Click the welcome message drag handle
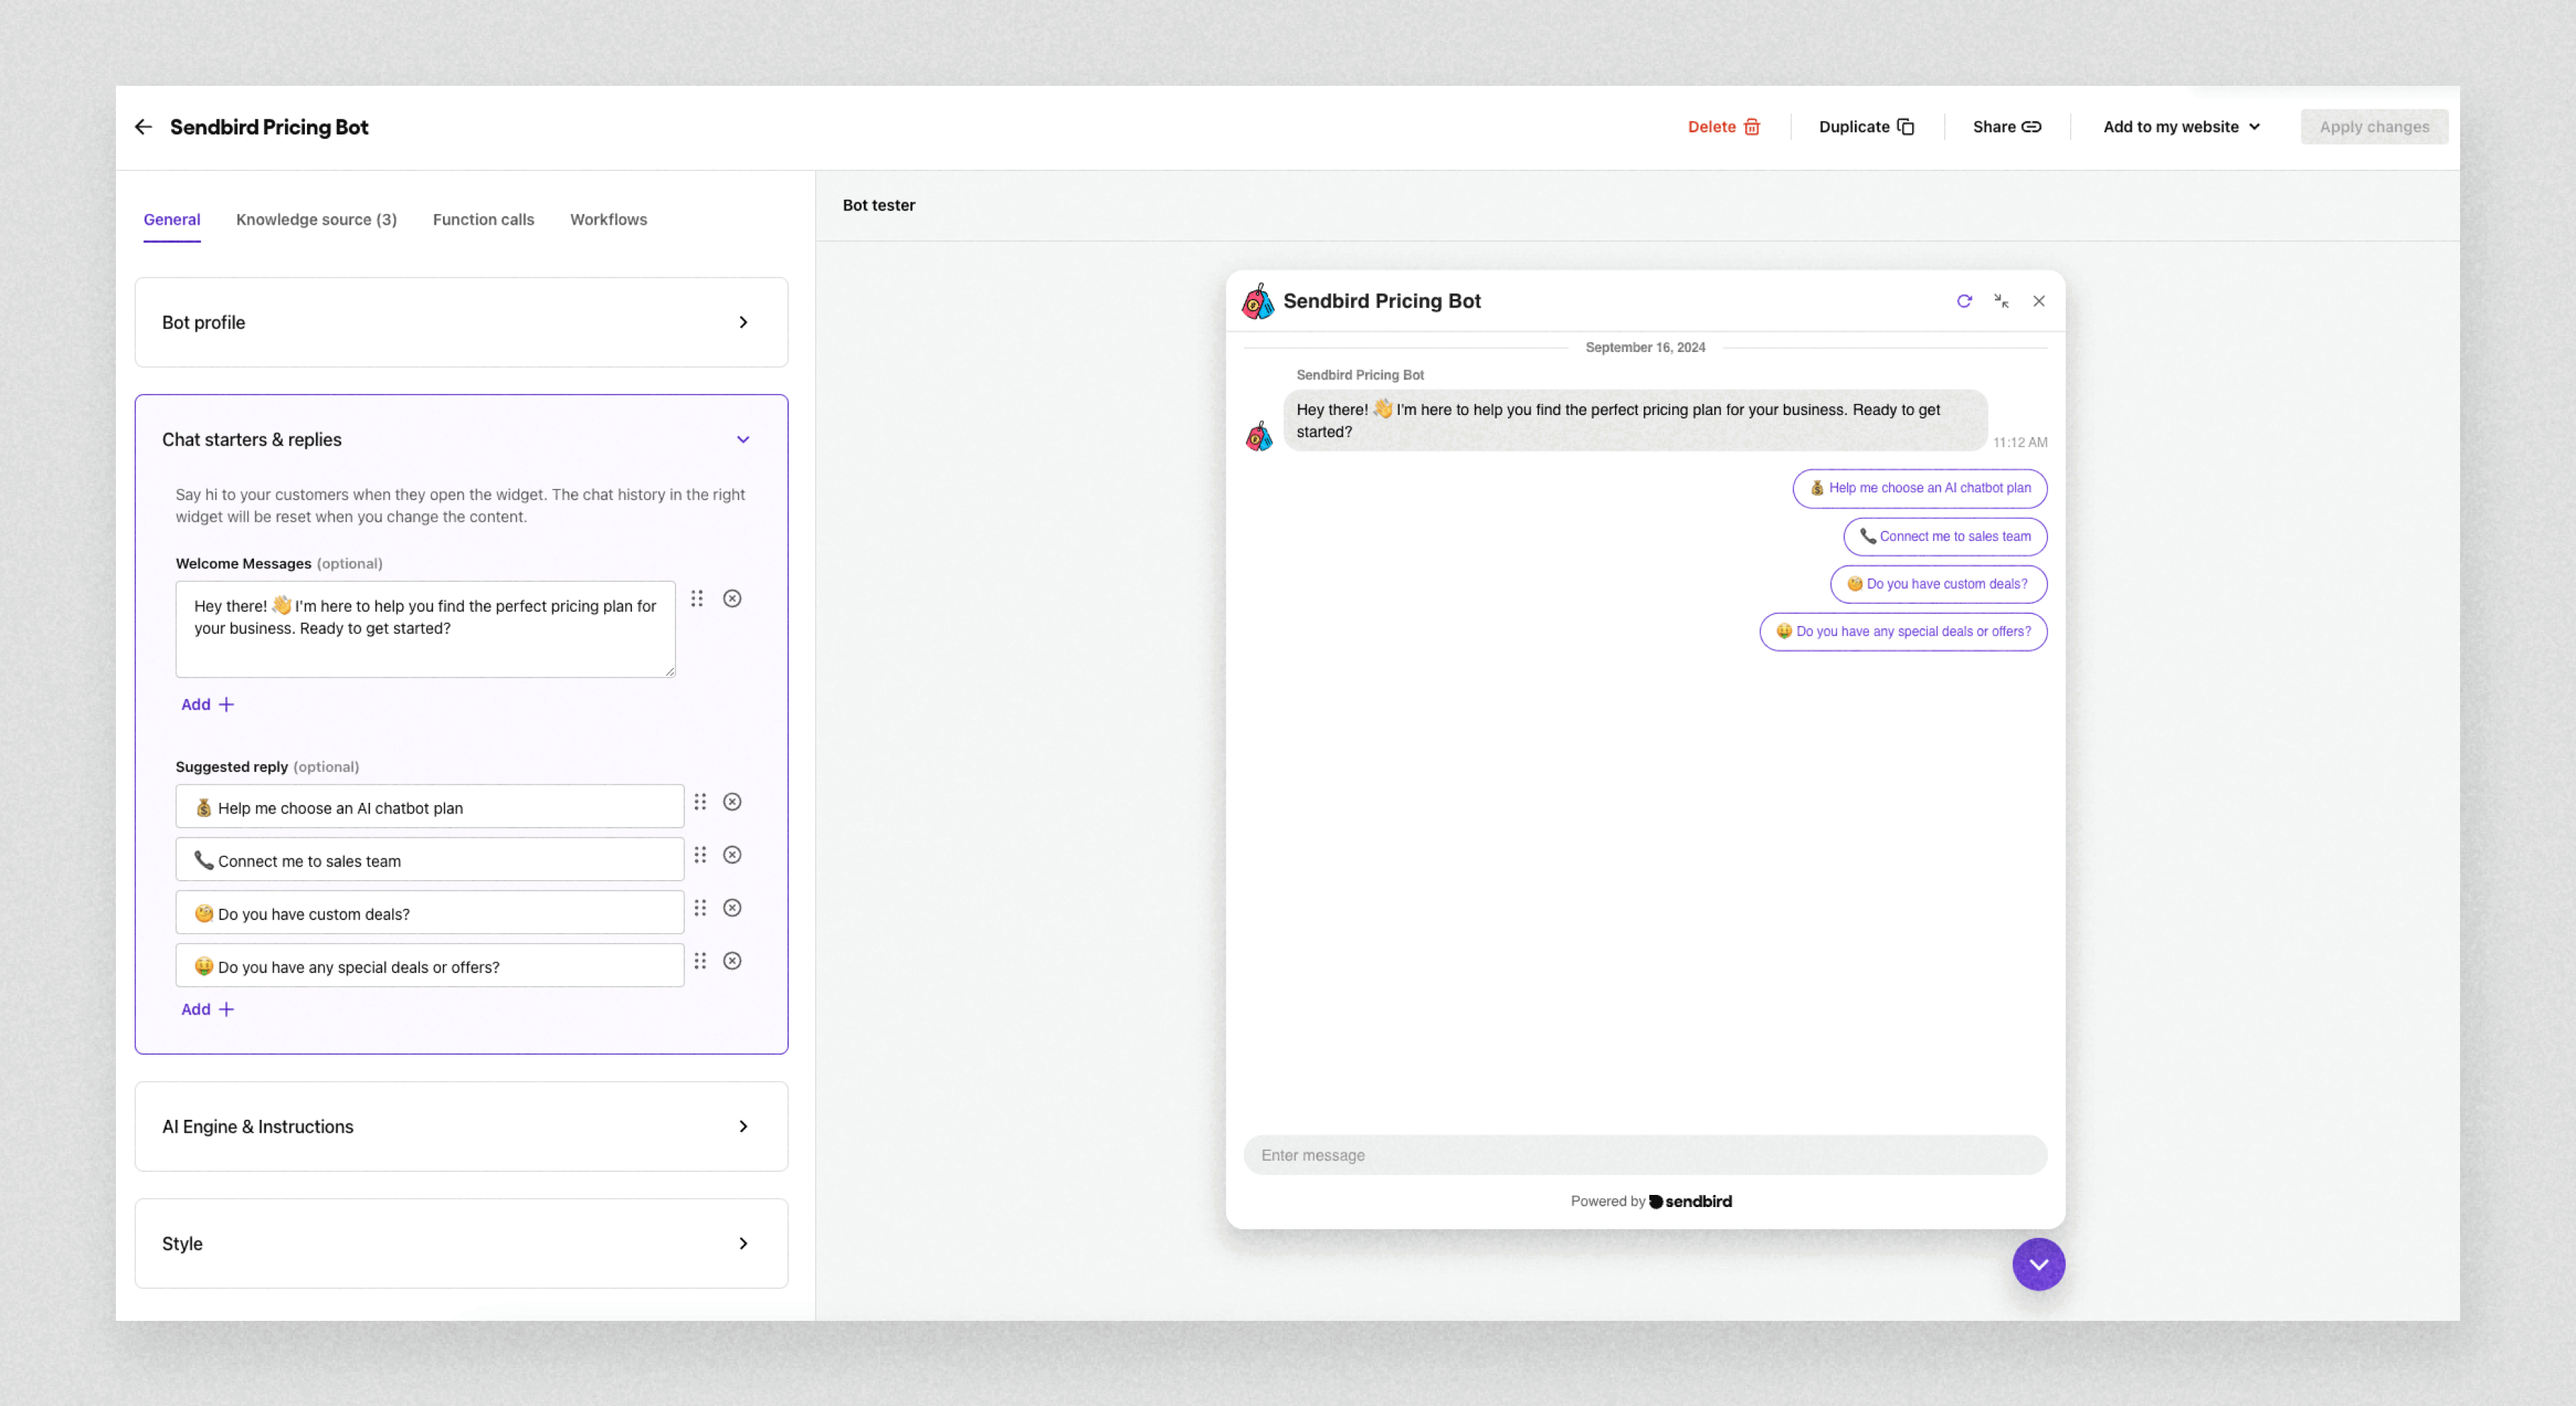Screen dimensions: 2576x1406 (x=697, y=598)
